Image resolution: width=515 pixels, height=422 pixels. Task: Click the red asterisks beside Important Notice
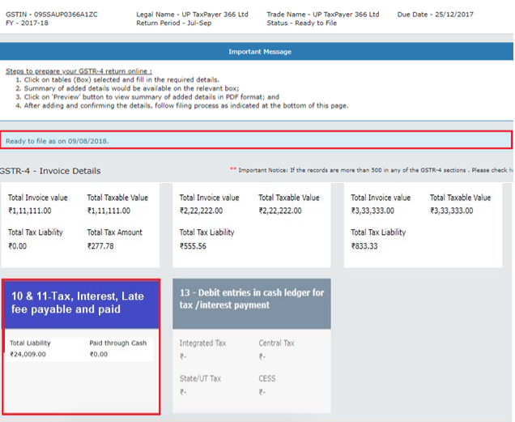tap(232, 171)
